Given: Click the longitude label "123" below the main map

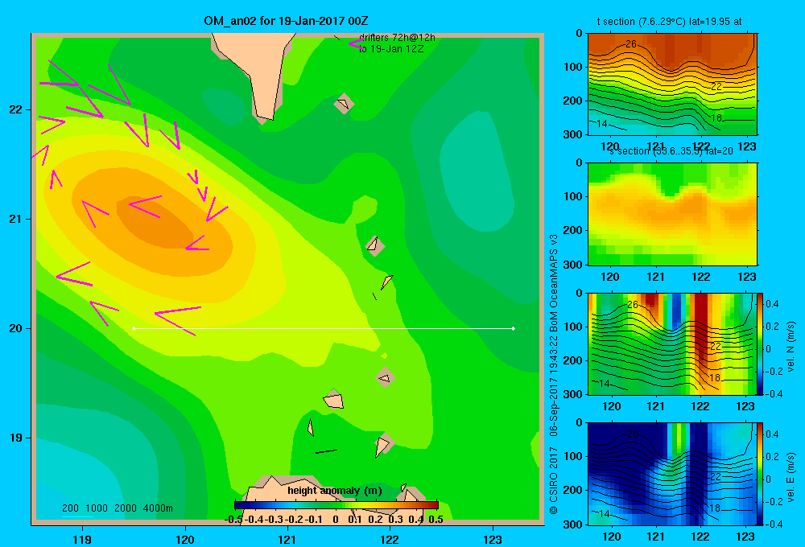Looking at the screenshot, I should pyautogui.click(x=493, y=539).
